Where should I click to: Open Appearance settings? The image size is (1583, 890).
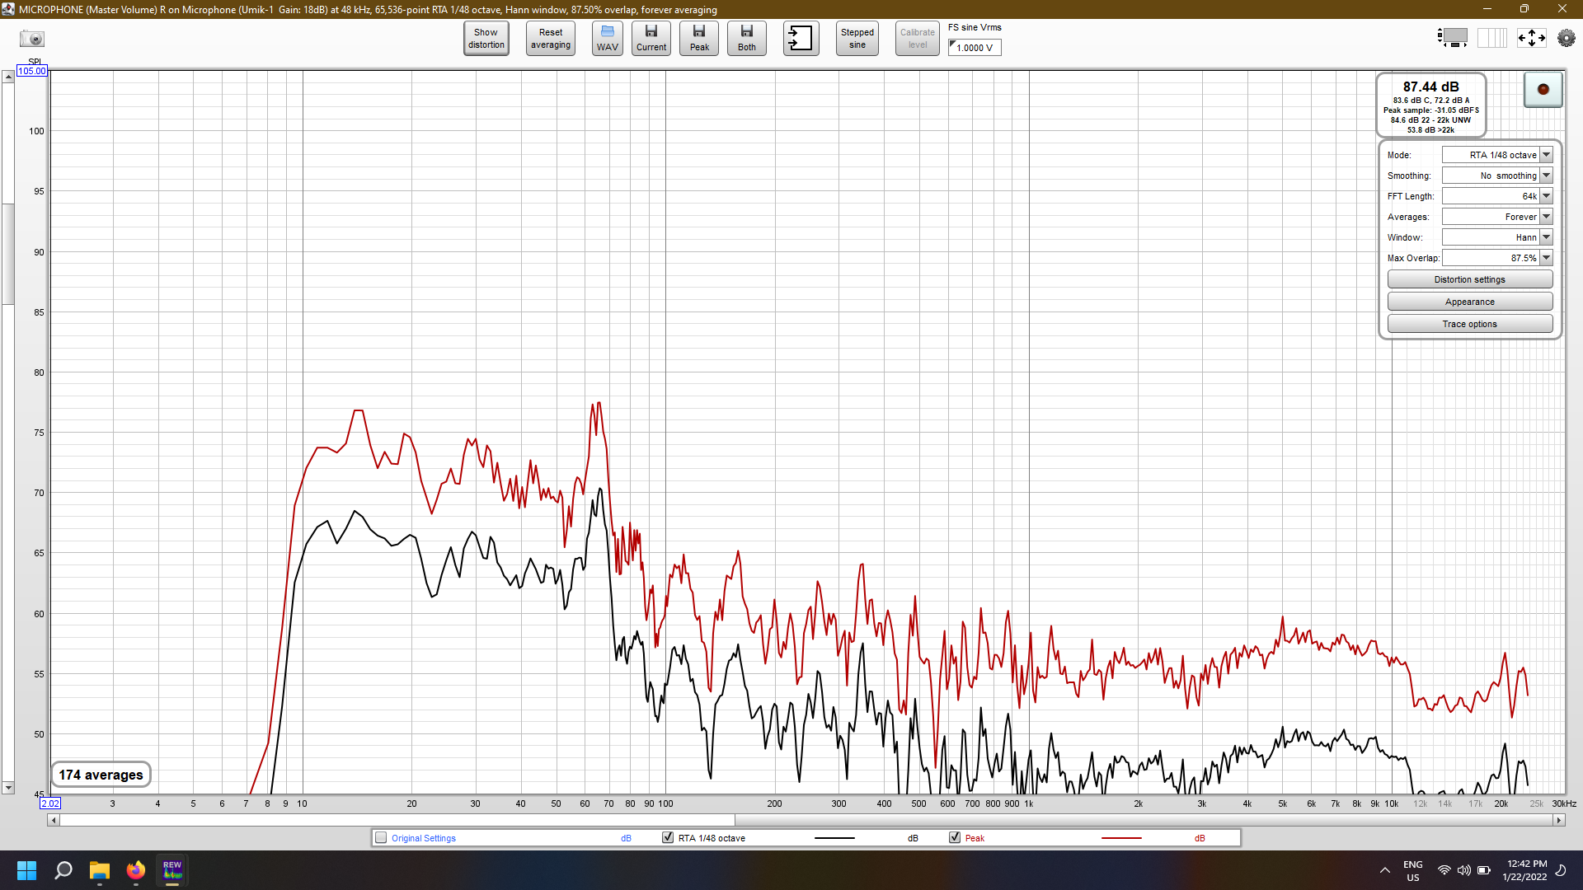pos(1470,302)
